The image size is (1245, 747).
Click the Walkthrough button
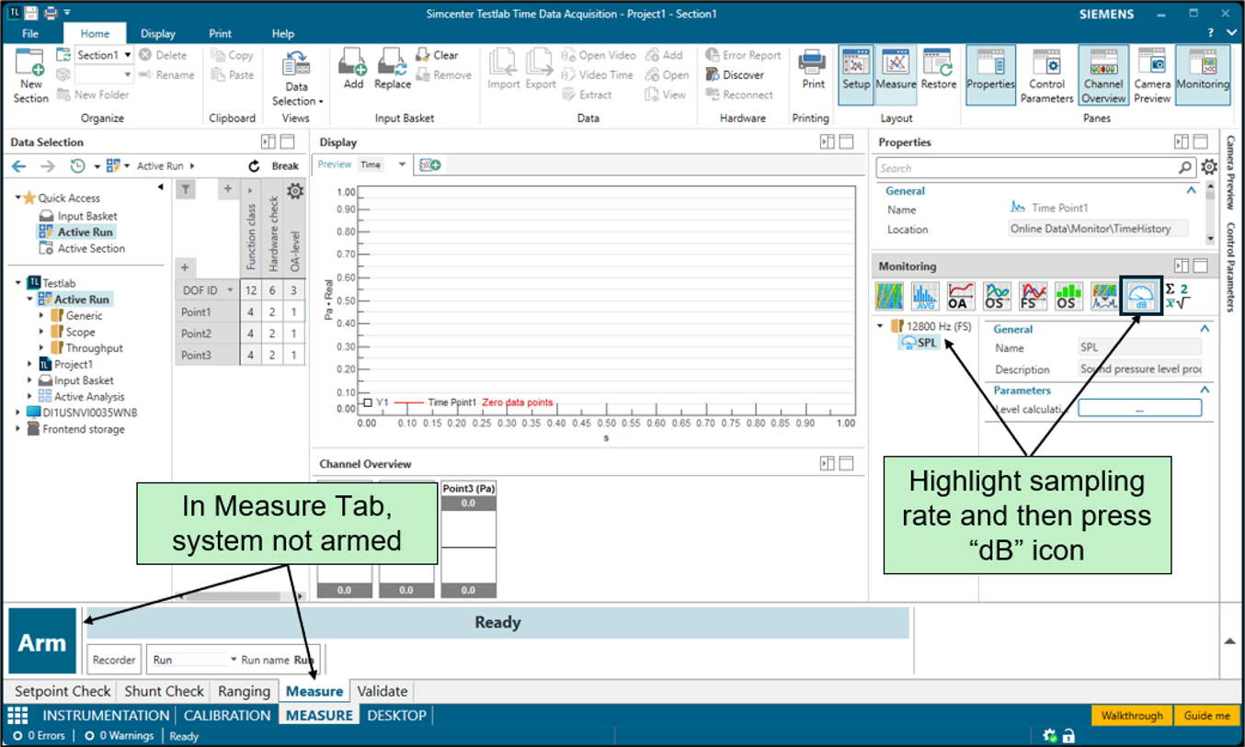tap(1132, 716)
